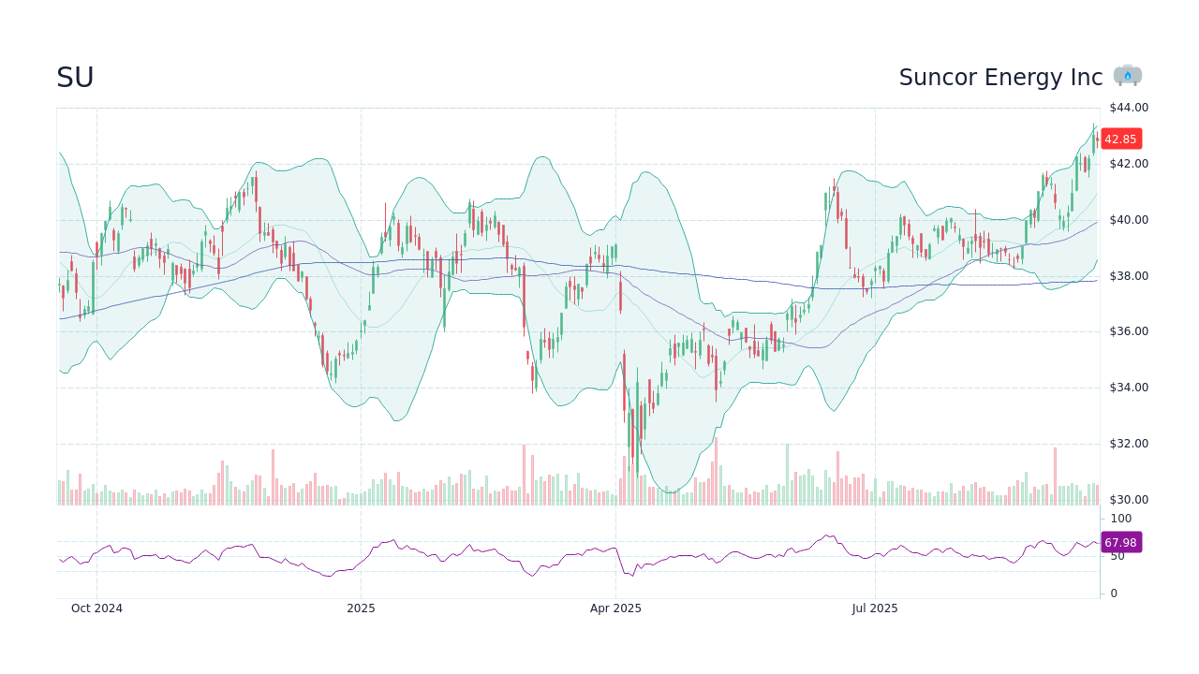Screen dimensions: 1199x674
Task: Select the blue flame symbol inside the tank icon
Action: point(1128,77)
